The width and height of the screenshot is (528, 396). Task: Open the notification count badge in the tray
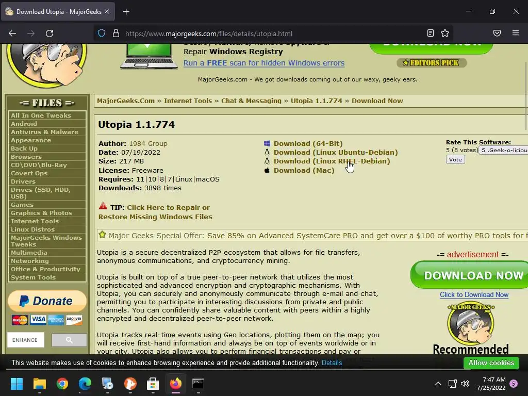pos(514,384)
